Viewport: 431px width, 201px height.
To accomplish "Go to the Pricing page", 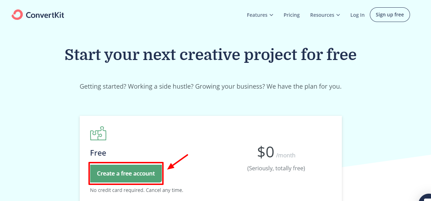I will click(292, 15).
